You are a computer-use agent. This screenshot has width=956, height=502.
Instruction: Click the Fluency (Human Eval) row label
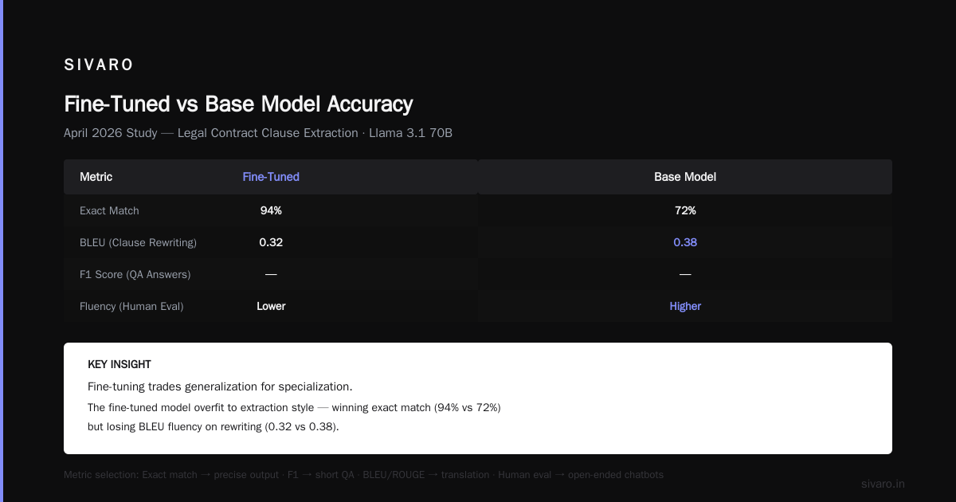click(x=131, y=306)
